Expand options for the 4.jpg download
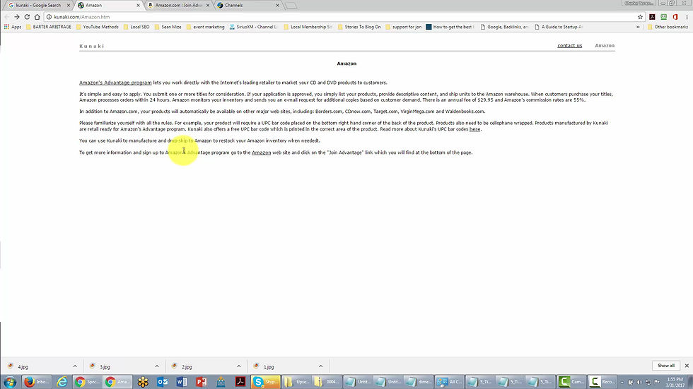This screenshot has height=389, width=693. pyautogui.click(x=75, y=366)
